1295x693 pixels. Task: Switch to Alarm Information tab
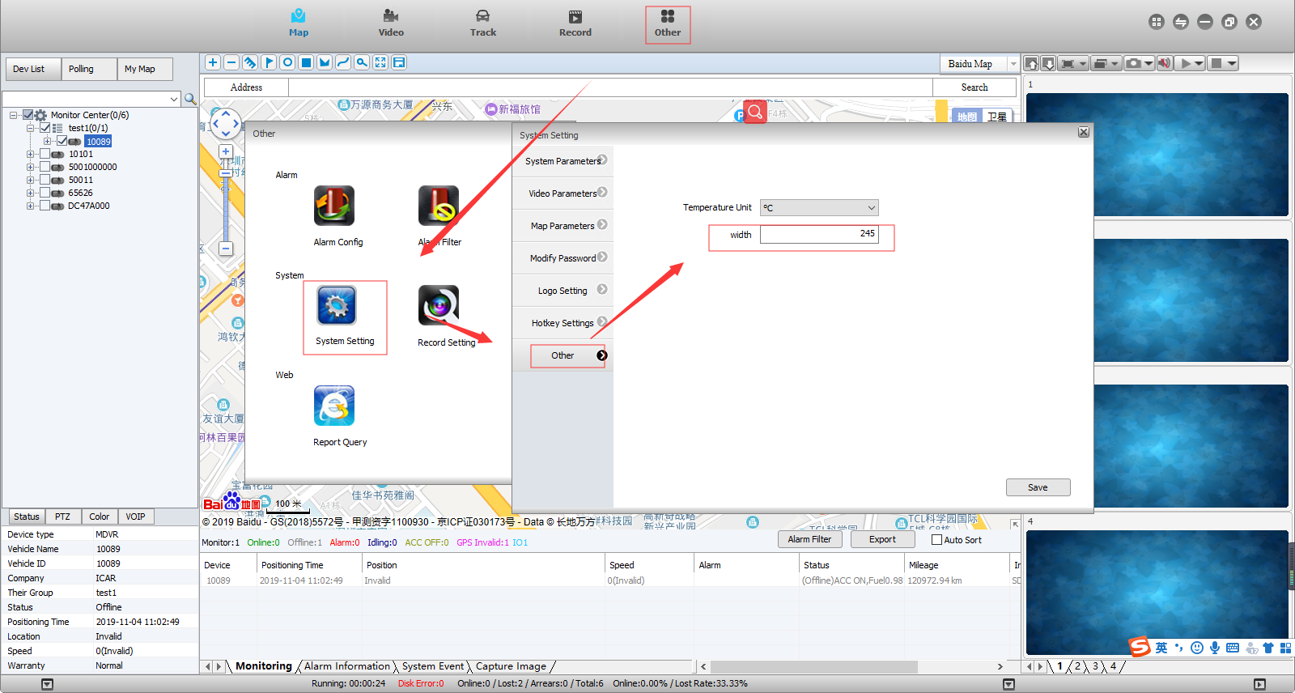347,666
